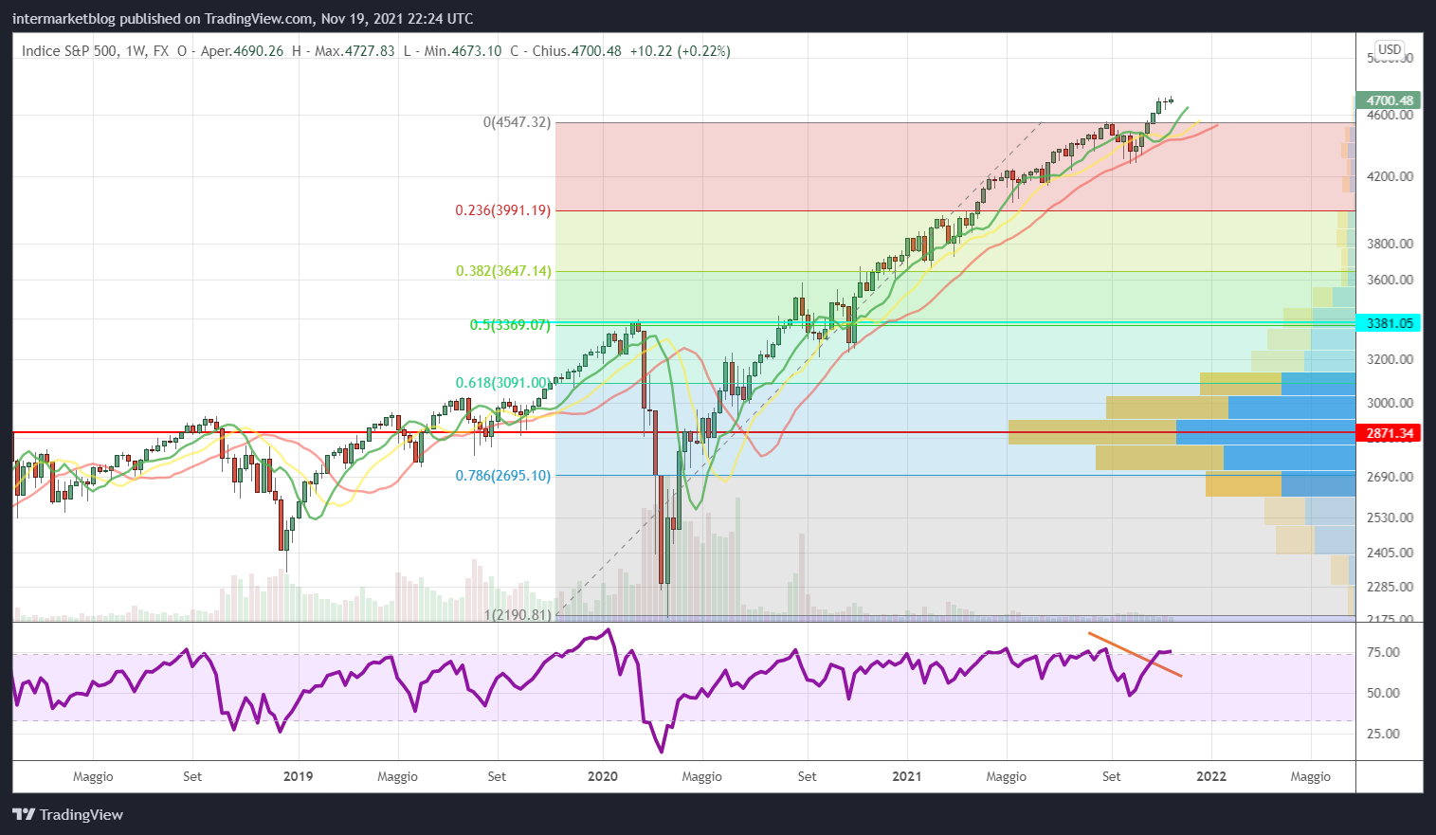Click the green 4700.48 last price label

[x=1389, y=100]
